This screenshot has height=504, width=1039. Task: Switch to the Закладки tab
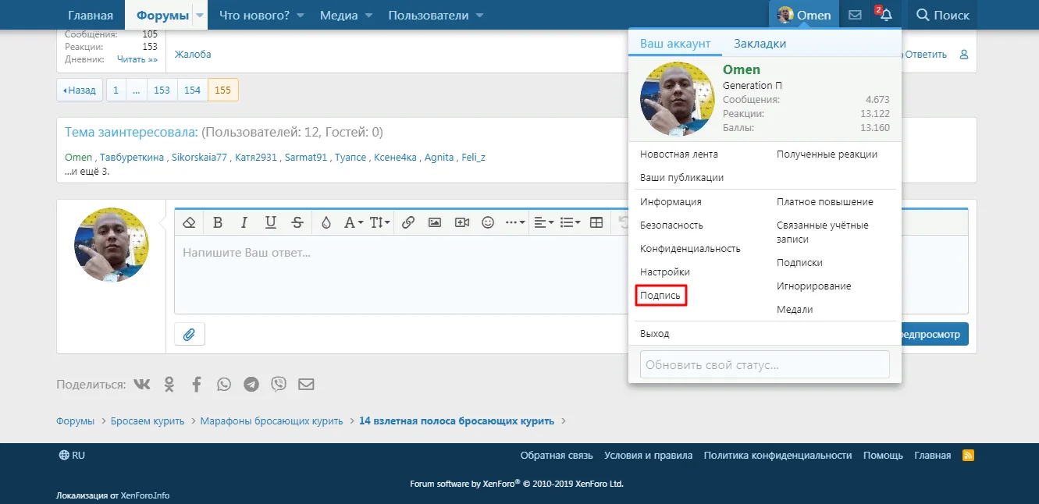coord(760,44)
